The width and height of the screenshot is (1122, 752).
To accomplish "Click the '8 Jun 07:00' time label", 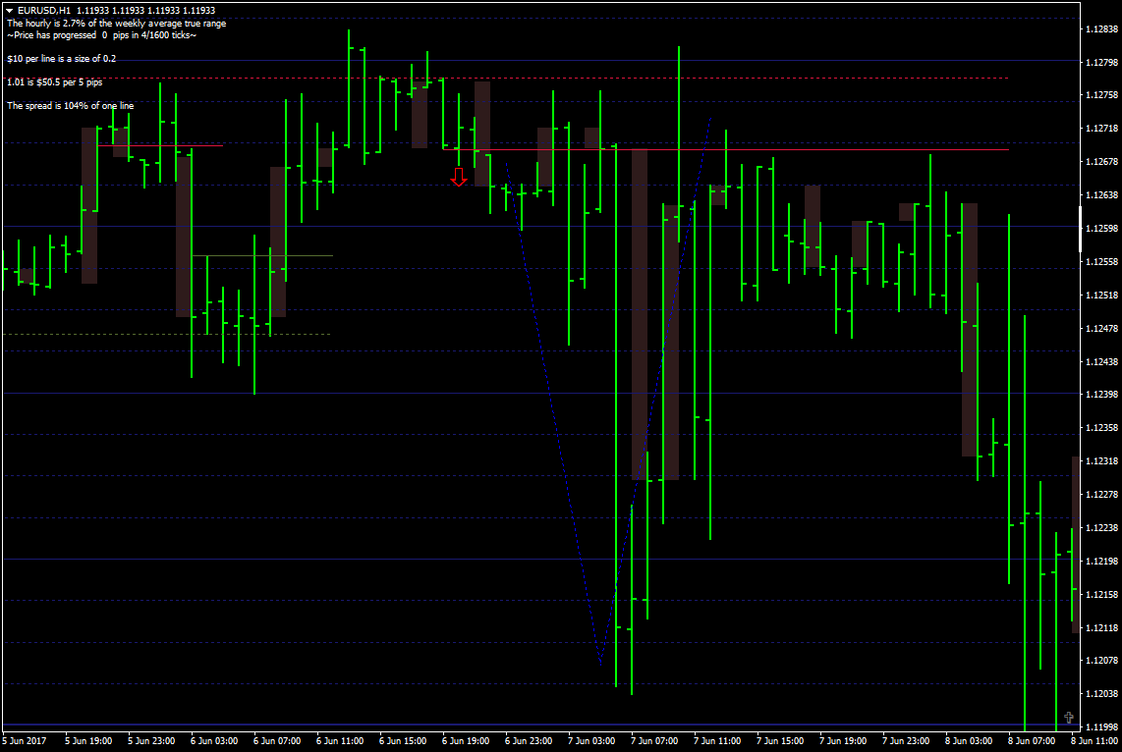I will point(1032,740).
